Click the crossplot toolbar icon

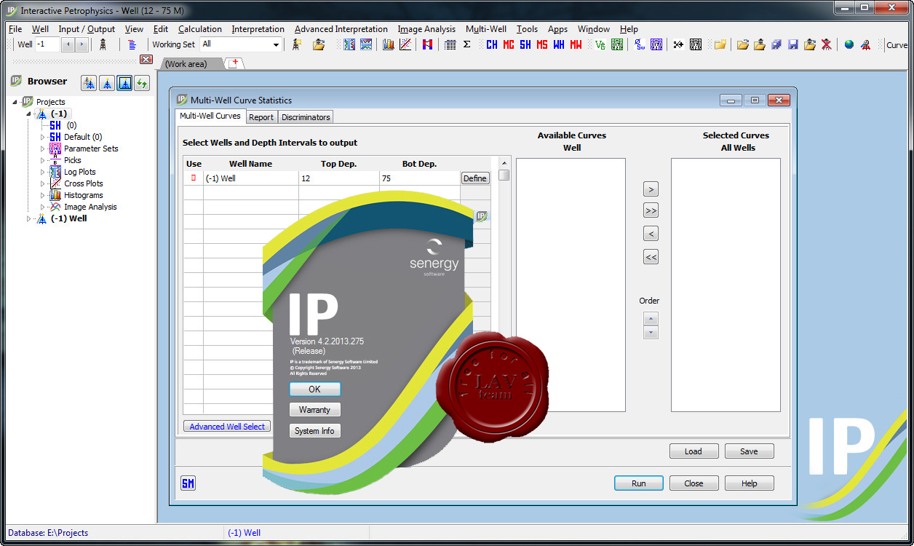click(x=405, y=44)
